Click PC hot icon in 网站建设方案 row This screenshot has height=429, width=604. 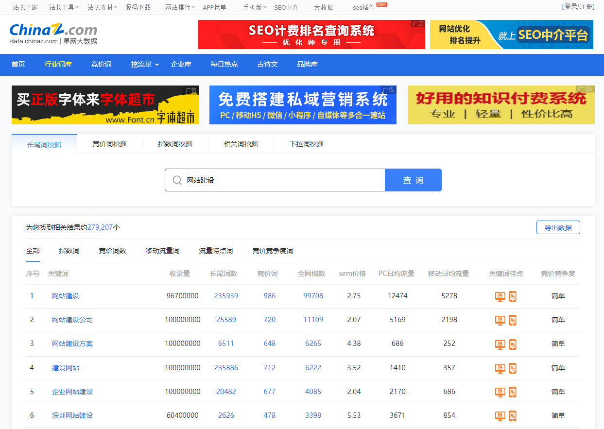point(500,344)
